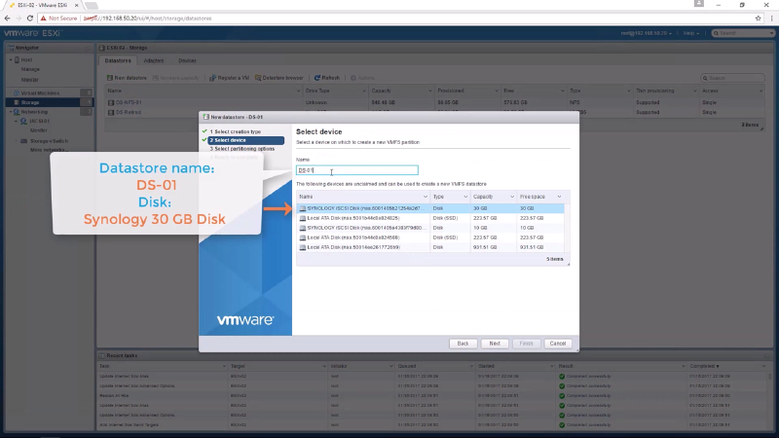Click disk icon of 931.51 GB ATA disk

[303, 247]
